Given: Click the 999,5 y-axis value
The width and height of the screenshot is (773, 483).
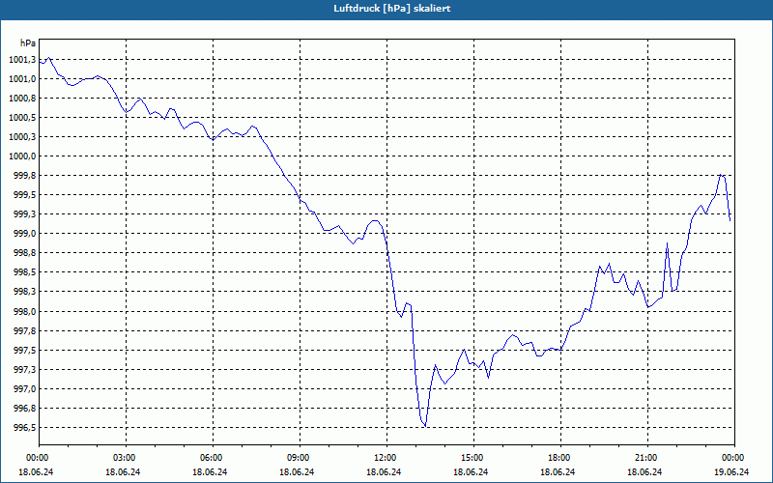Looking at the screenshot, I should click(24, 195).
